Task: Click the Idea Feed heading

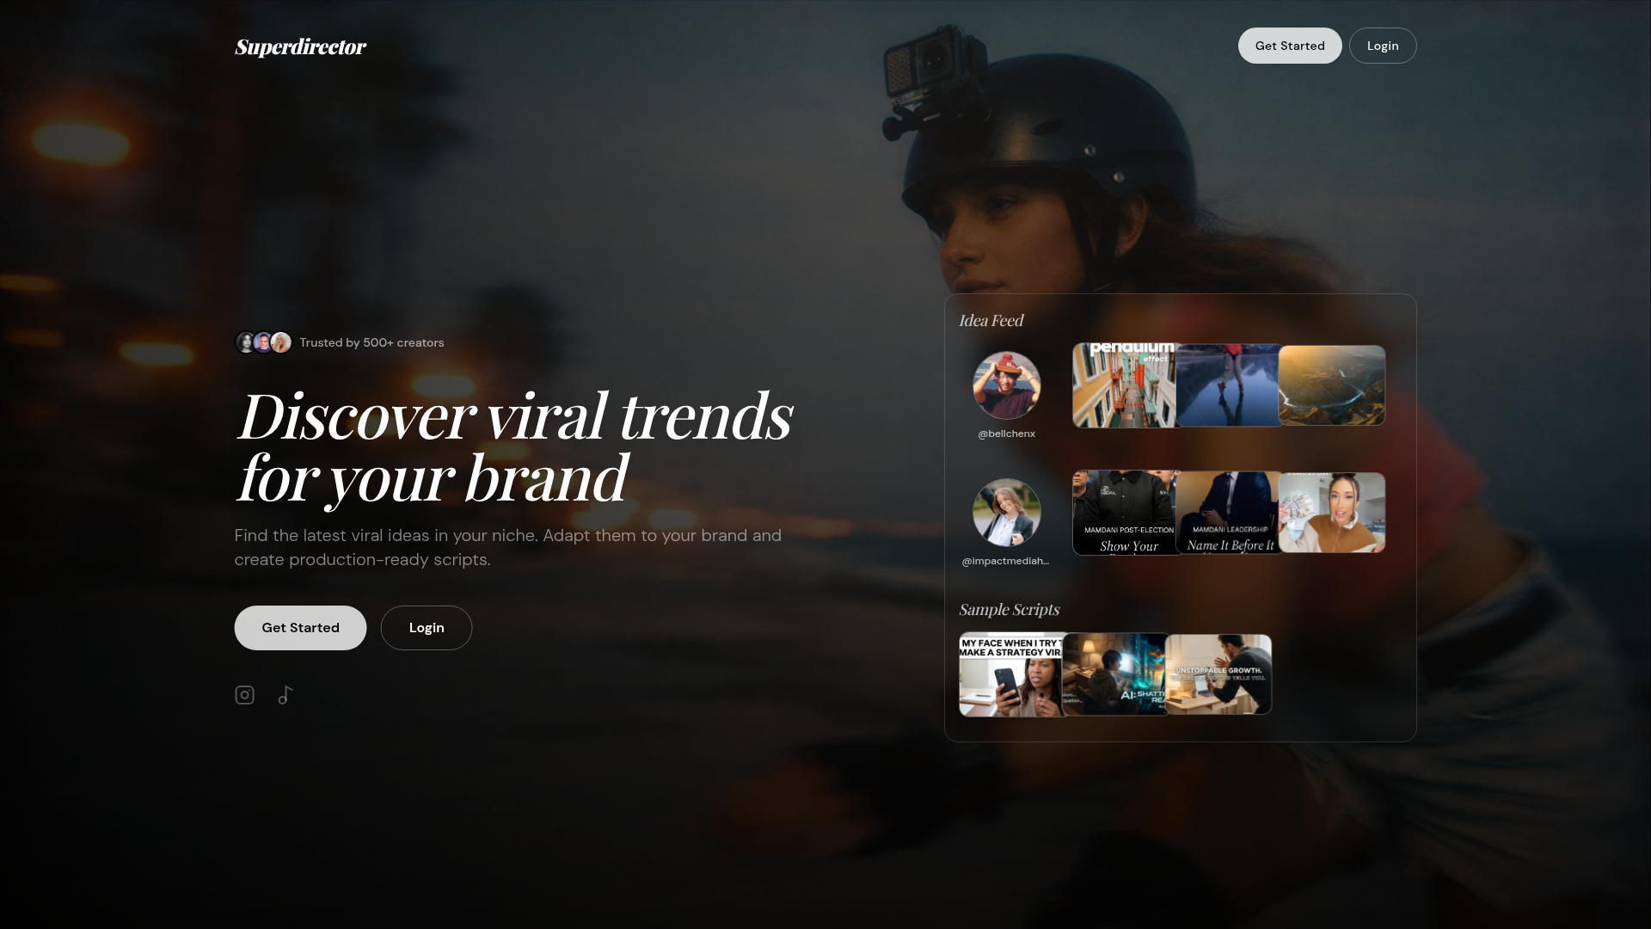Action: [x=991, y=321]
